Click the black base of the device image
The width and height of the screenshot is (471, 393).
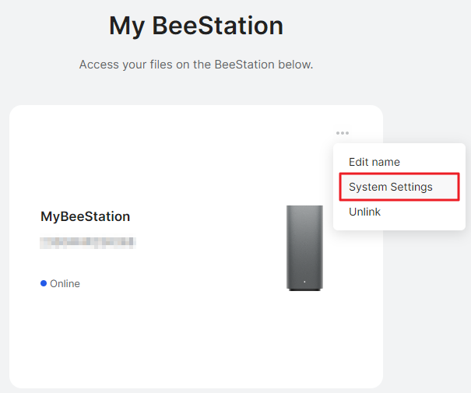coord(304,289)
